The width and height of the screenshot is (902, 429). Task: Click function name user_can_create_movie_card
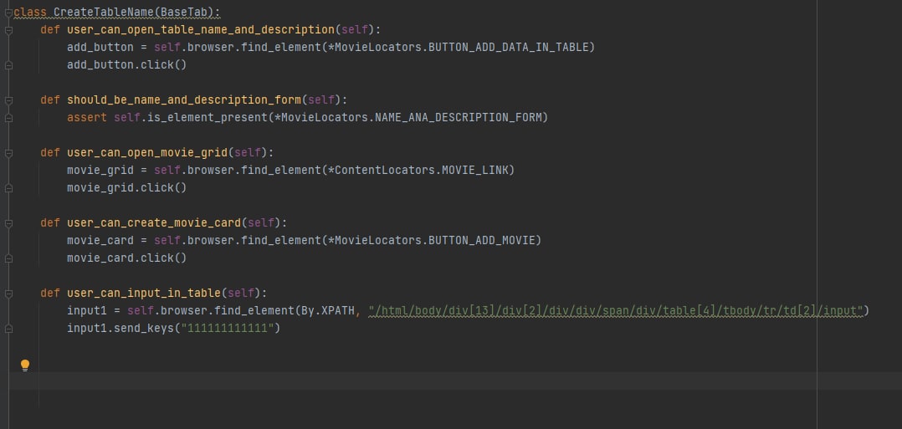click(154, 222)
